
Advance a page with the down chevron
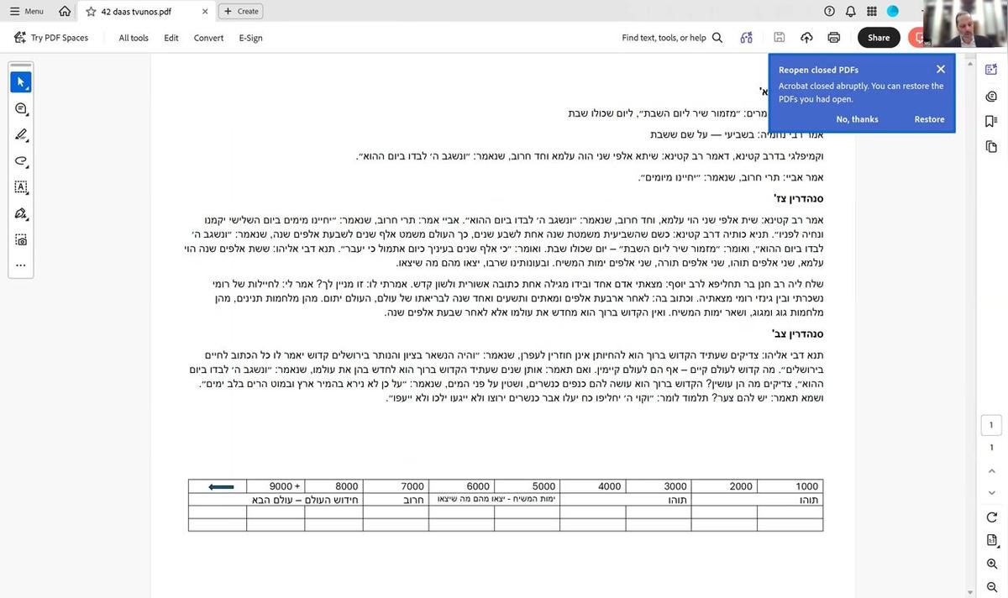click(x=991, y=494)
